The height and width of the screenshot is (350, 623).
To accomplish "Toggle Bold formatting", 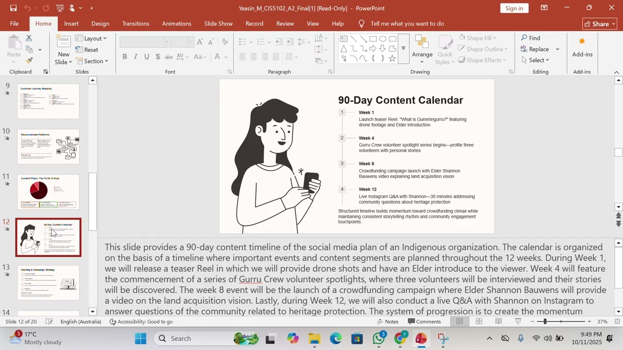I will pos(125,57).
